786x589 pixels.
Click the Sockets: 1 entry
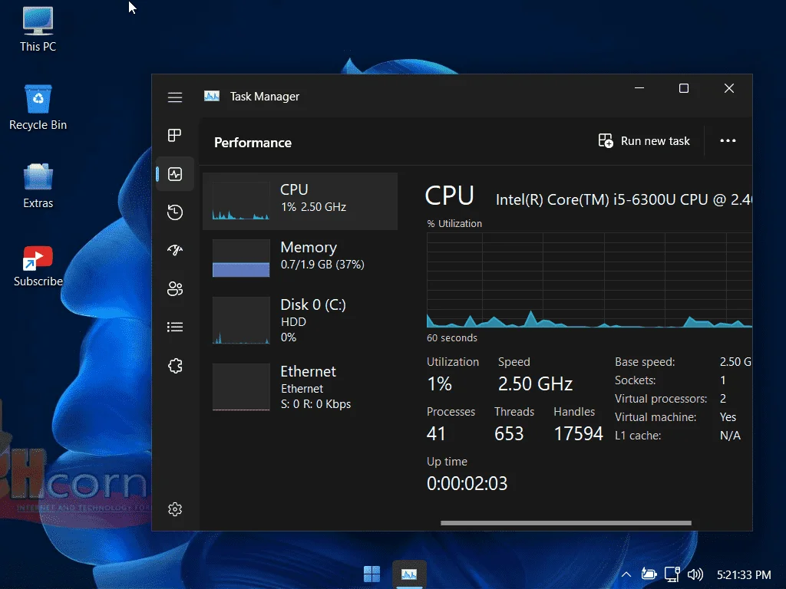click(x=670, y=380)
